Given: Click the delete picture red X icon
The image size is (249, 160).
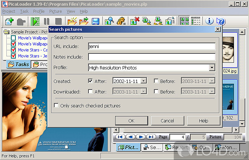Looking at the screenshot, I should pos(135,21).
